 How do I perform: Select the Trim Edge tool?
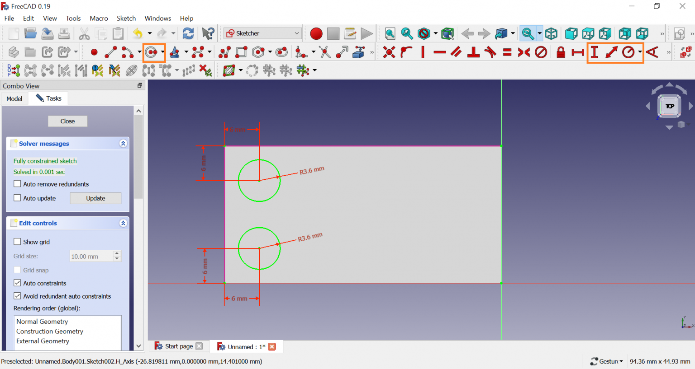click(325, 52)
